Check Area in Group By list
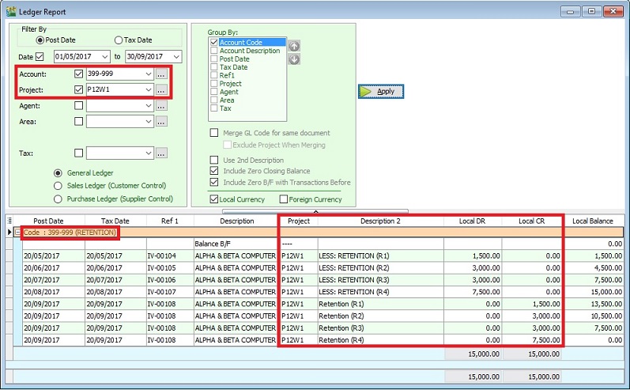The width and height of the screenshot is (630, 390). (x=214, y=100)
